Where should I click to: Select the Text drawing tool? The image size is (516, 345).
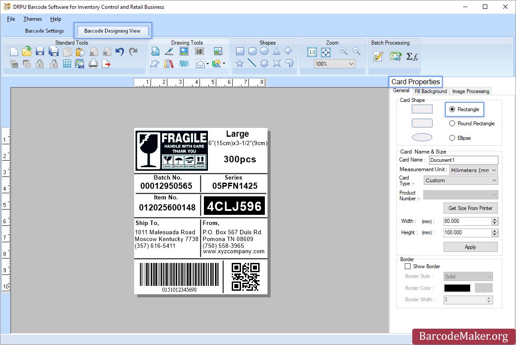[x=155, y=51]
